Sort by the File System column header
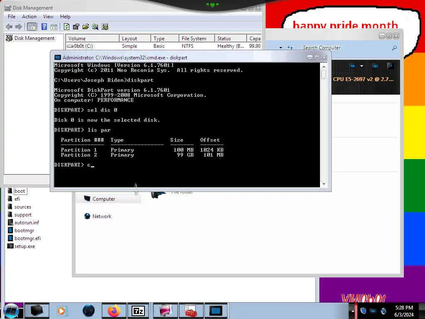The height and width of the screenshot is (319, 425). 197,39
